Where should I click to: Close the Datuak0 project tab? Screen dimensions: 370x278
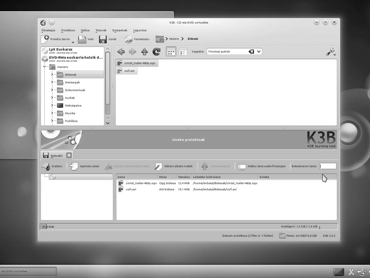pyautogui.click(x=69, y=155)
